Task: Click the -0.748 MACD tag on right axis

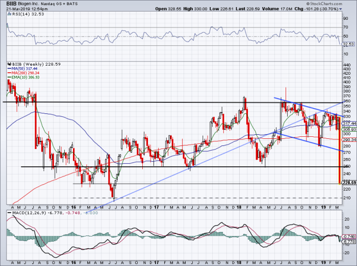Action: click(x=348, y=237)
